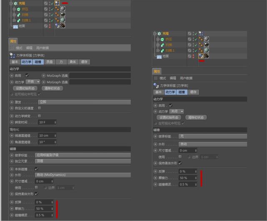Screen dimensions: 267x221
Task: Open the 独立元素 顶层 dropdown
Action: point(83,161)
